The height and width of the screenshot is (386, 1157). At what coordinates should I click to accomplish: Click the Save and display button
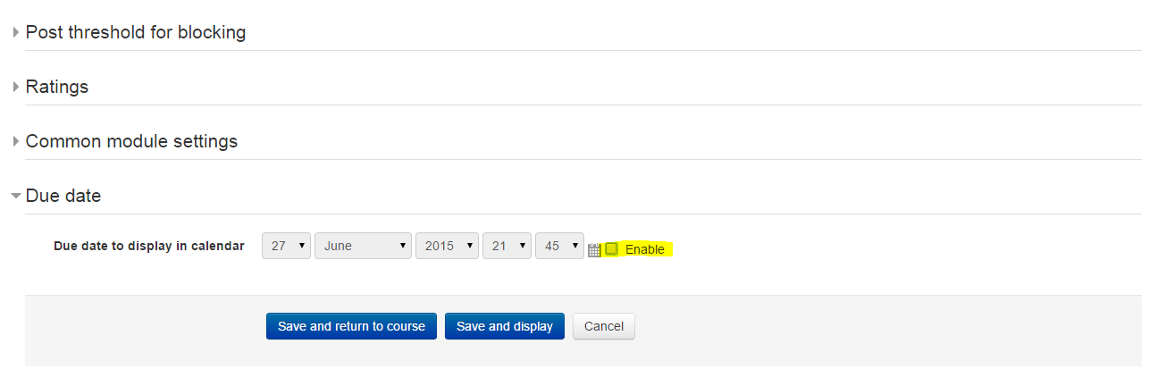[x=505, y=326]
